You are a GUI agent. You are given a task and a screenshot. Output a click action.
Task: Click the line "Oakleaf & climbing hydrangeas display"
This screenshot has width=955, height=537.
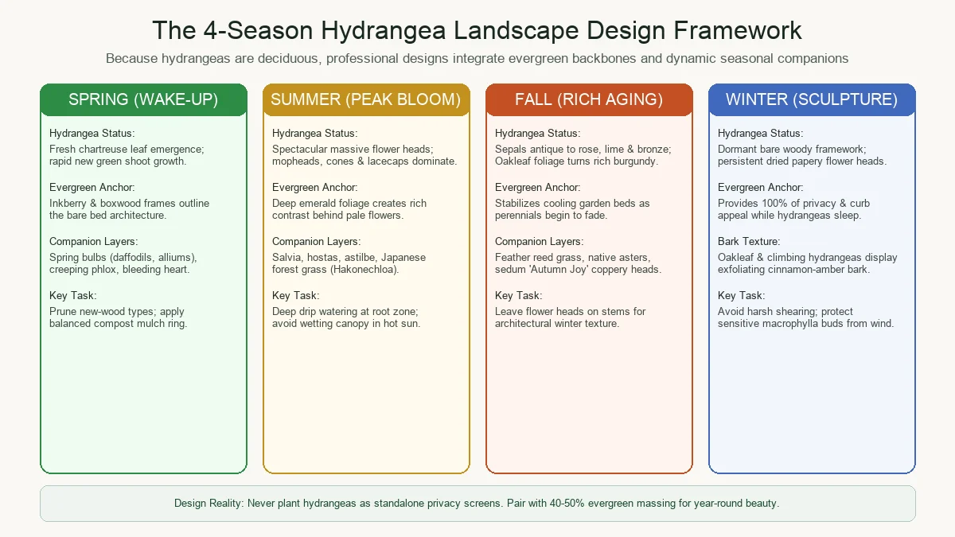[x=808, y=257]
